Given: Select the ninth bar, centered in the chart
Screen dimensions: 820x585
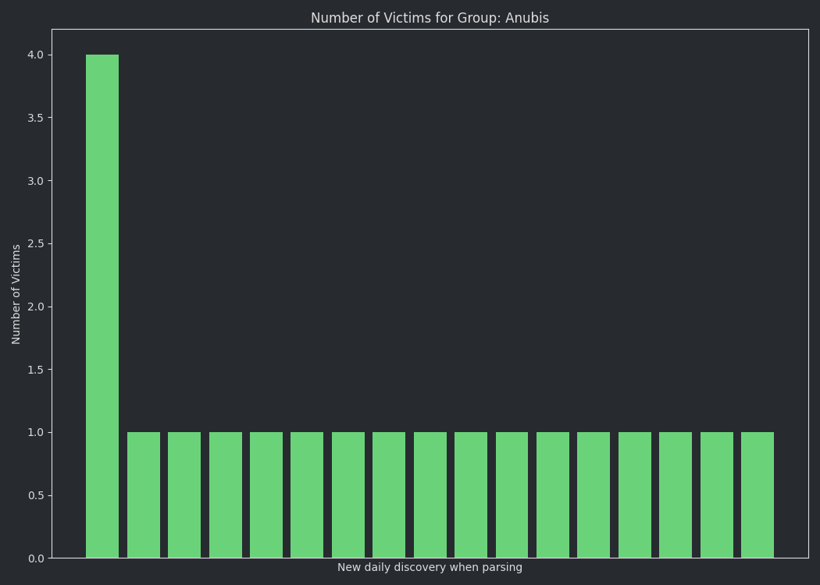Looking at the screenshot, I should coord(430,495).
